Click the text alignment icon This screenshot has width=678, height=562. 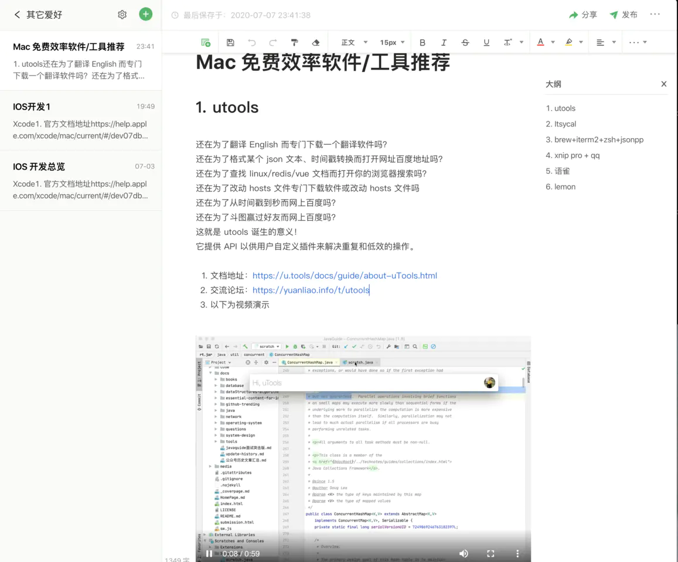click(x=600, y=42)
